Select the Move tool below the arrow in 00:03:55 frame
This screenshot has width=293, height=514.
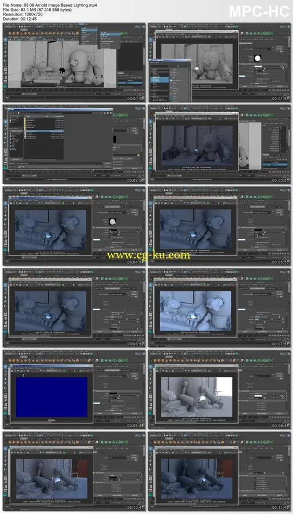tap(151, 126)
